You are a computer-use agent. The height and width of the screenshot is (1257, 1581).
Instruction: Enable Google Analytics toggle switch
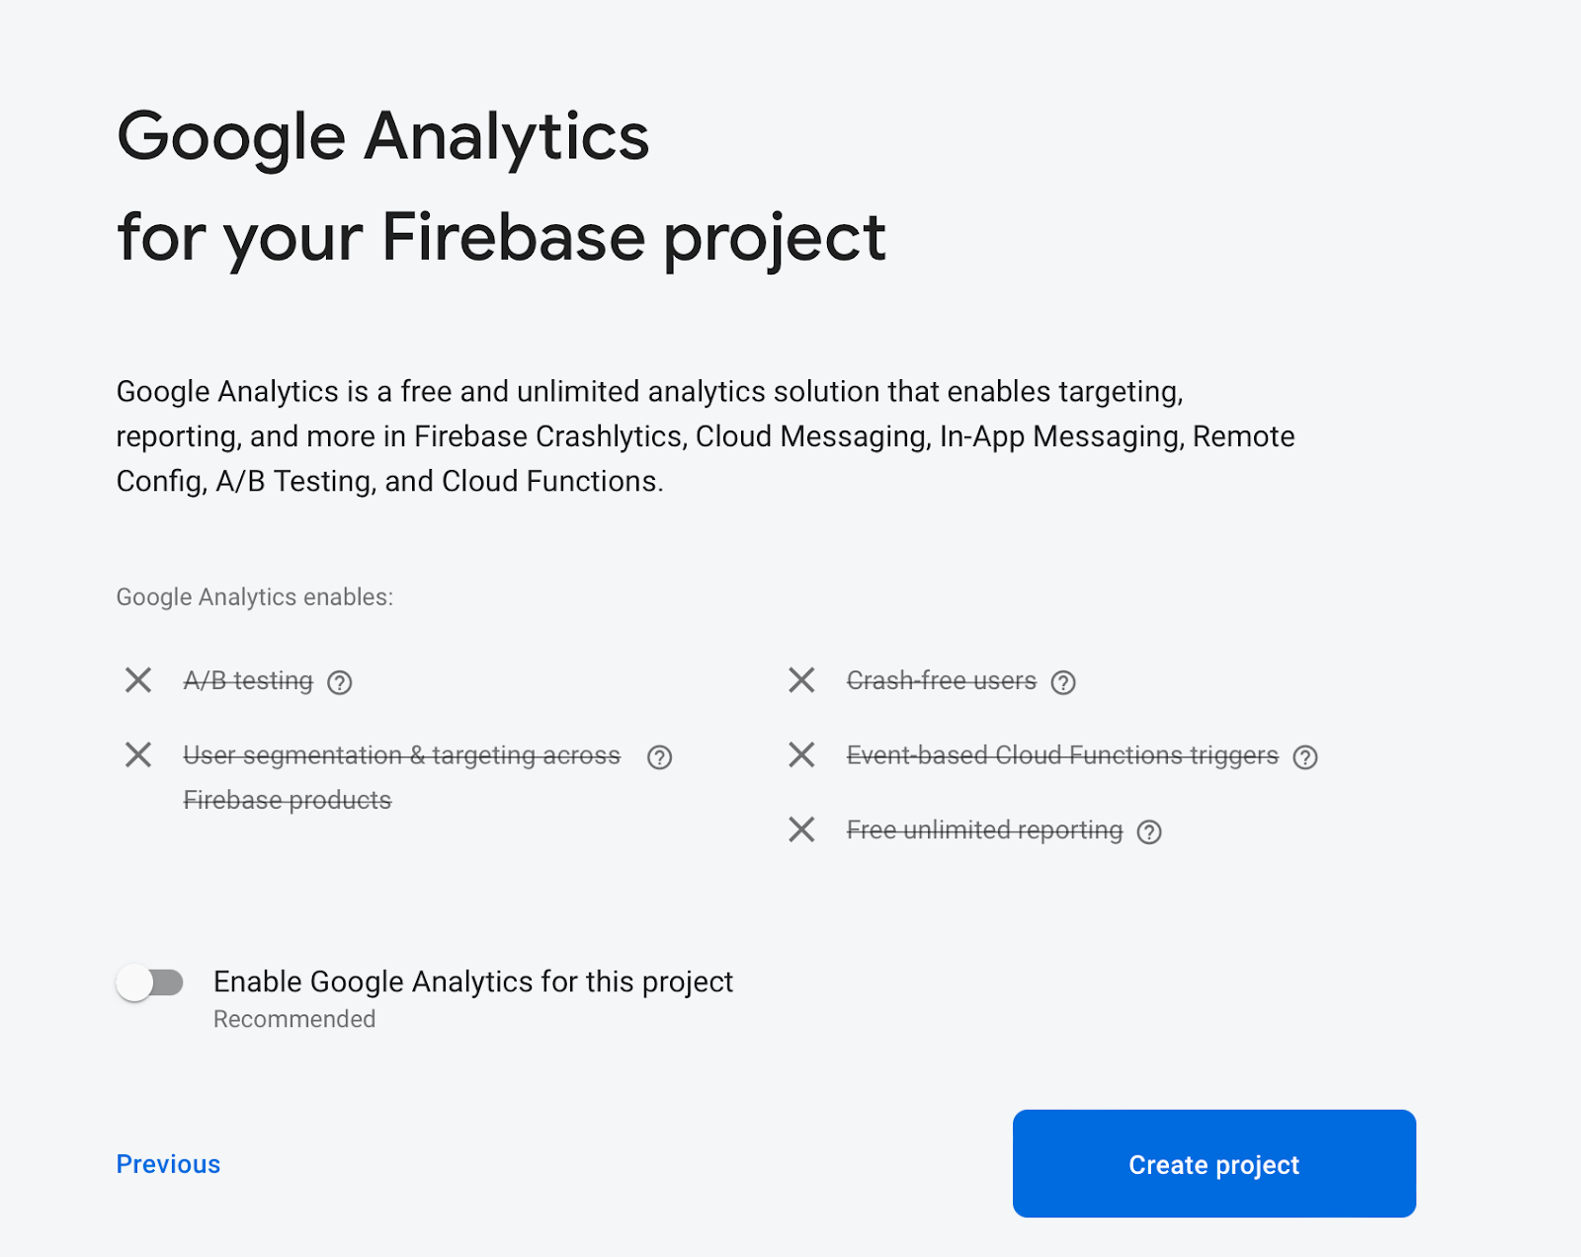pos(149,982)
